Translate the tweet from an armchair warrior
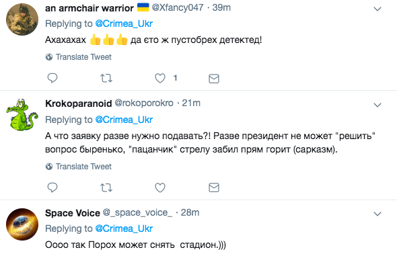Image resolution: width=397 pixels, height=256 pixels. coord(79,57)
